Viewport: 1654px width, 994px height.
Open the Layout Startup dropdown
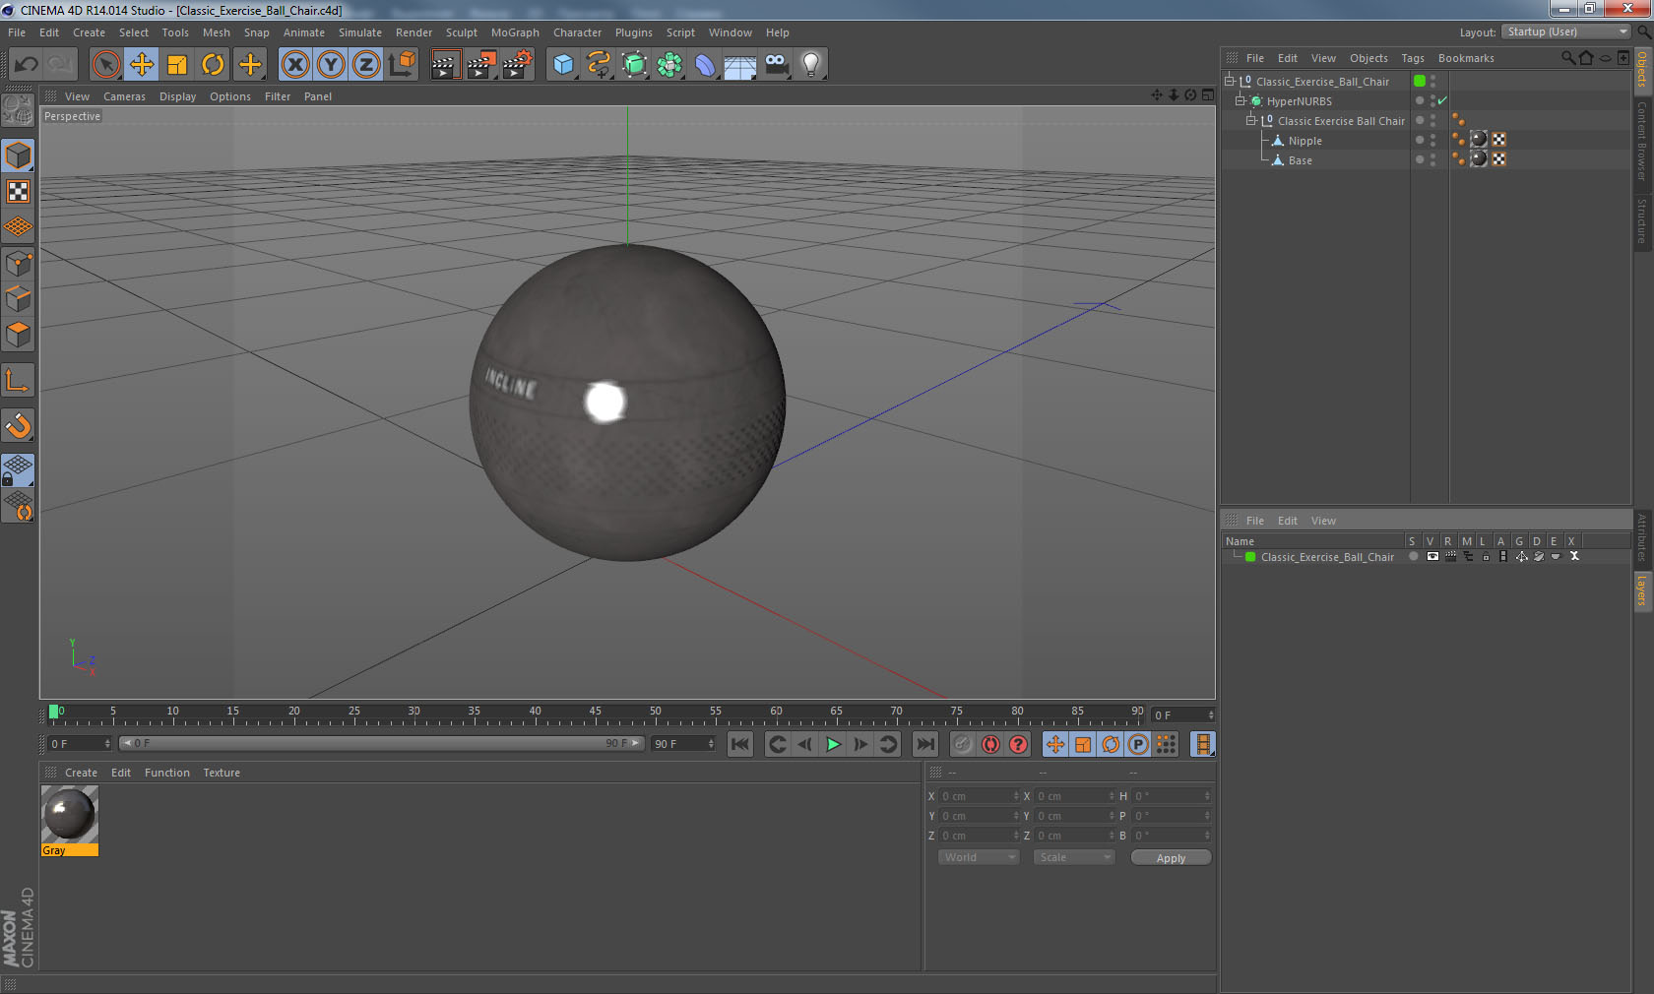[x=1566, y=31]
